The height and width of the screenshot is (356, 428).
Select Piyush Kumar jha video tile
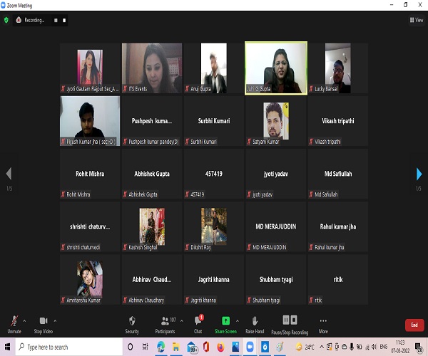(90, 121)
